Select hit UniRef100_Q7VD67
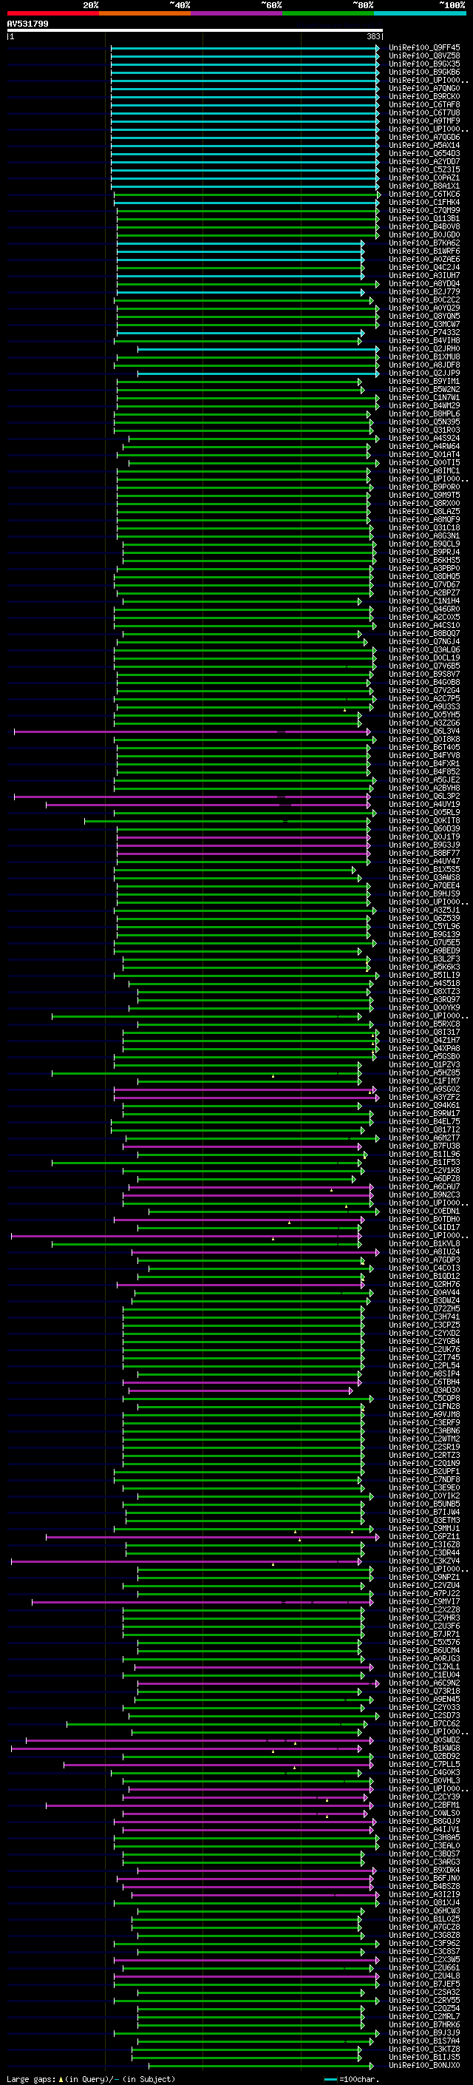The height and width of the screenshot is (2085, 473). click(424, 584)
